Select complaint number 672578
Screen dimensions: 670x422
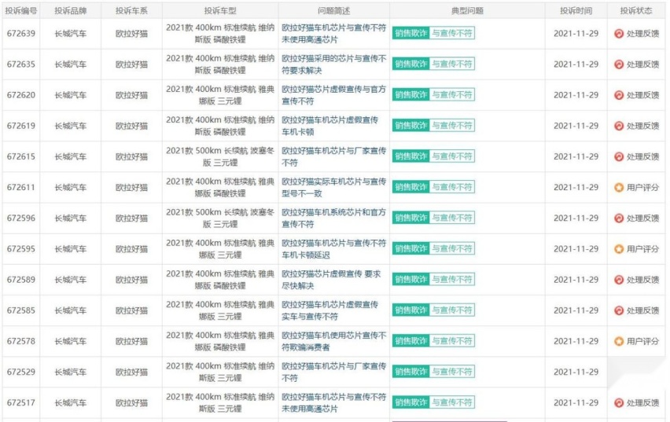21,341
